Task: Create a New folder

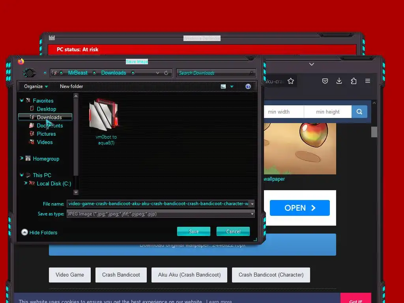Action: [x=71, y=86]
